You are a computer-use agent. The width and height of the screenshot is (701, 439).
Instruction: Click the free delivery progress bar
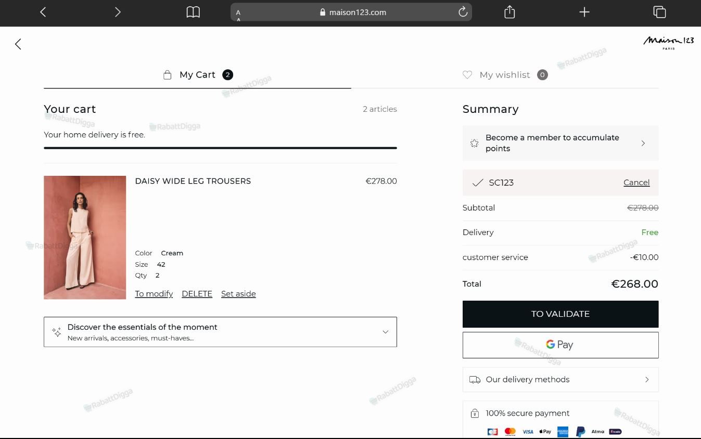point(220,148)
